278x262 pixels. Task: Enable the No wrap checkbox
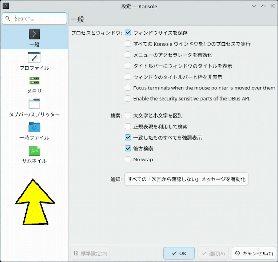(128, 160)
